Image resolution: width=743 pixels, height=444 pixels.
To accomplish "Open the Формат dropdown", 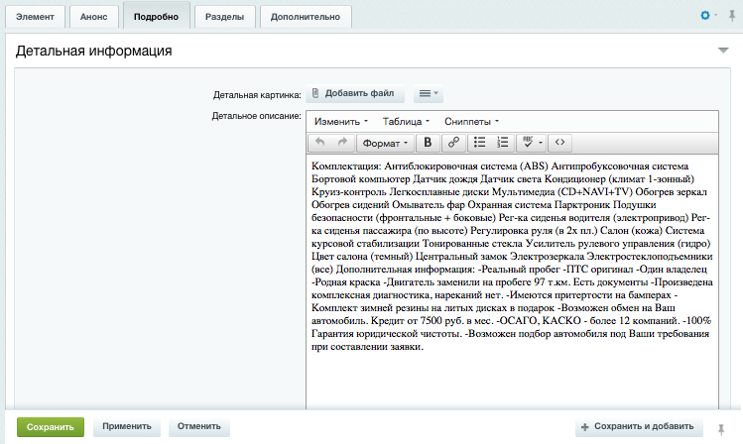I will (386, 142).
